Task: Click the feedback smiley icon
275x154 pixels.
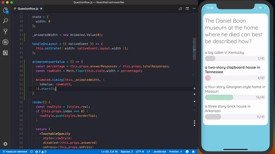Action: point(187,151)
